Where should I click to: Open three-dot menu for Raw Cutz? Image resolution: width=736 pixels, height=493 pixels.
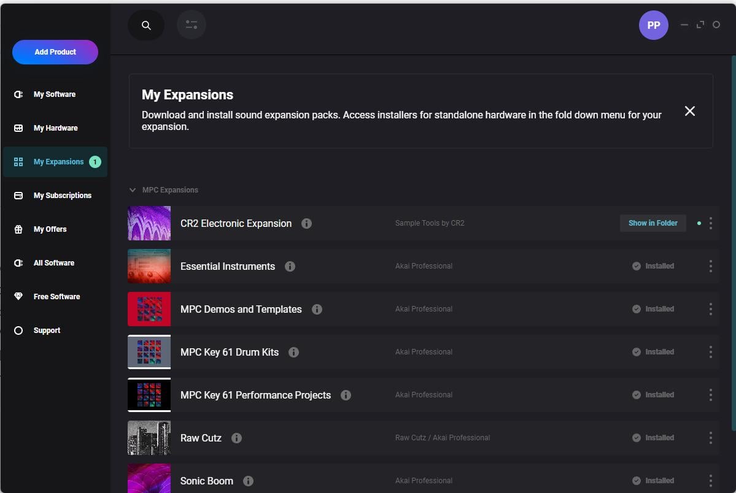click(x=710, y=438)
